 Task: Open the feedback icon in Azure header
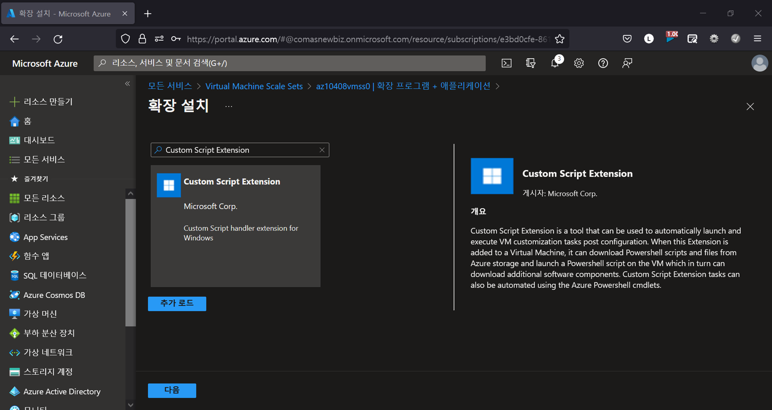point(627,63)
